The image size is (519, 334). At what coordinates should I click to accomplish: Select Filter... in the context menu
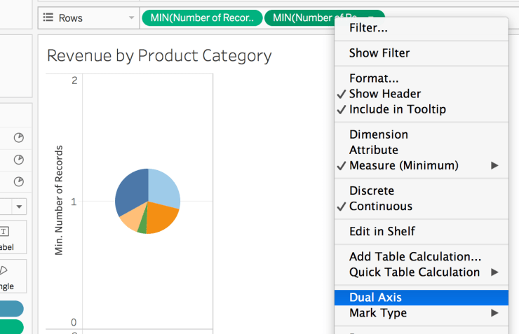[368, 28]
